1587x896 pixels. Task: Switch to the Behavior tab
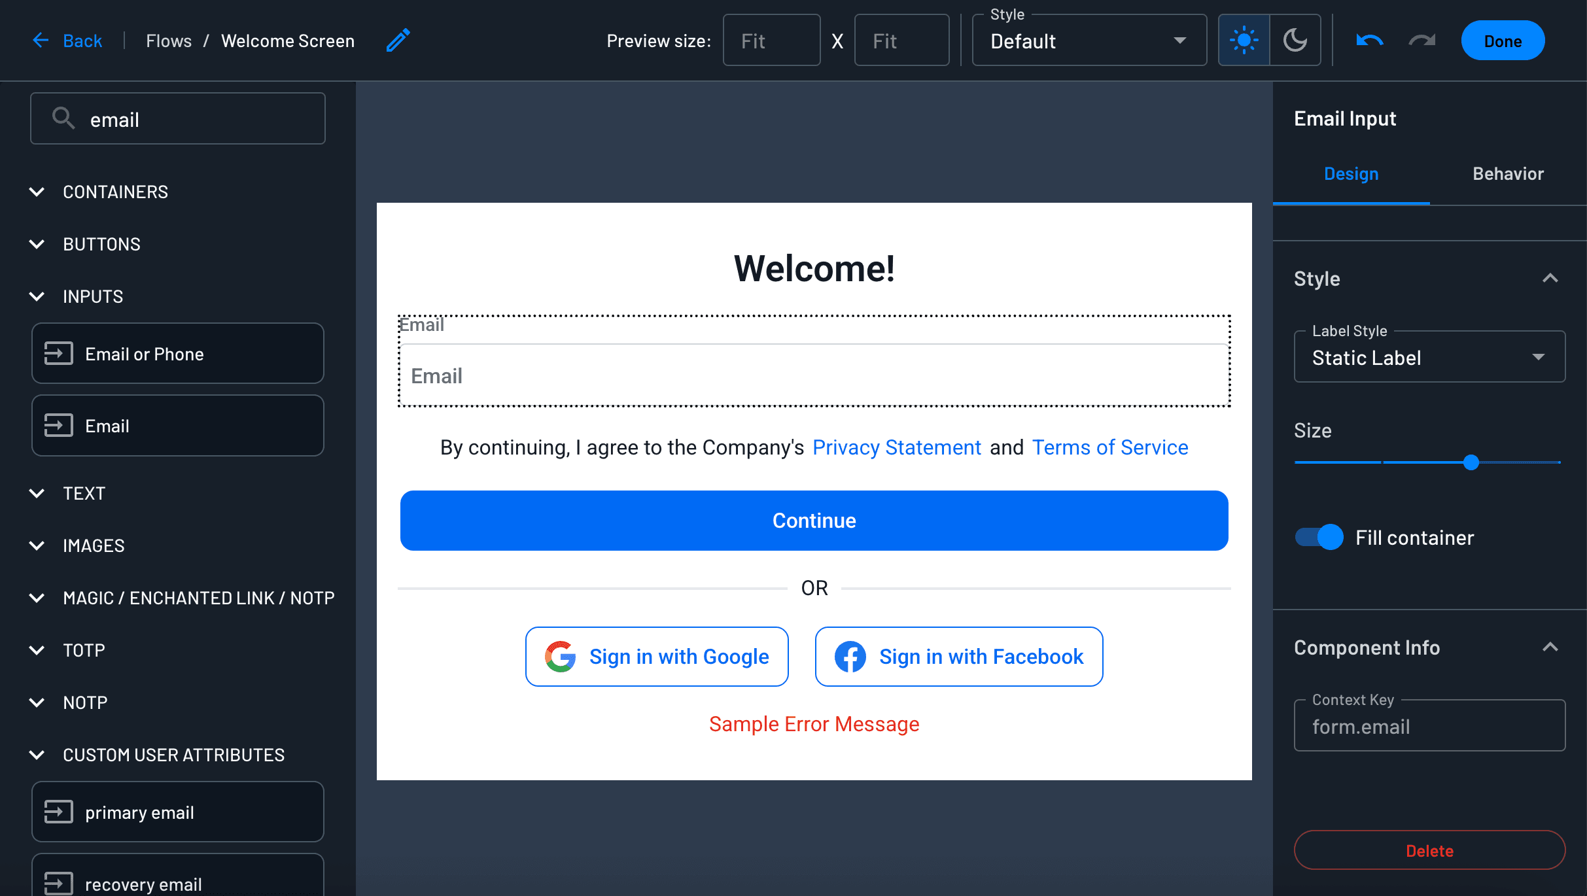1508,173
